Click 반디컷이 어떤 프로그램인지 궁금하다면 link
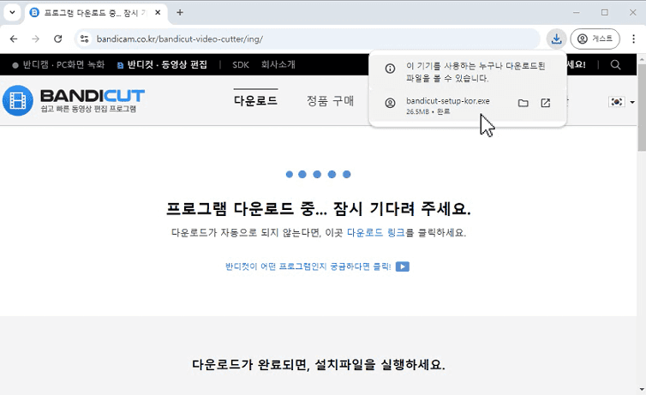Screen dimensions: 646x395 [308, 266]
